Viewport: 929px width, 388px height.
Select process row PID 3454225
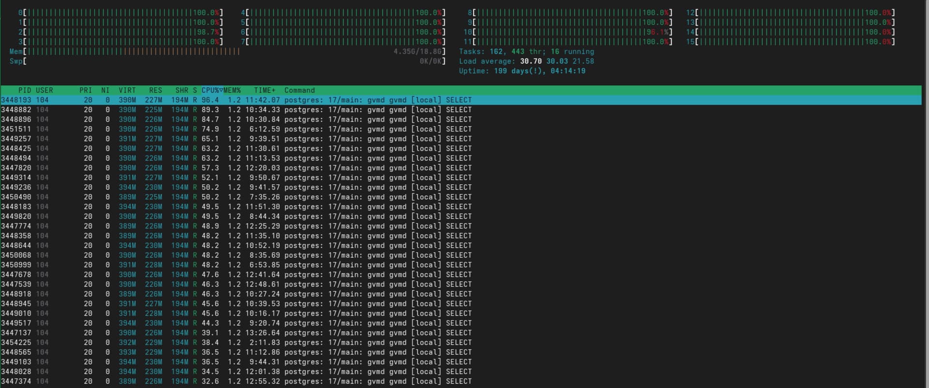(461, 343)
